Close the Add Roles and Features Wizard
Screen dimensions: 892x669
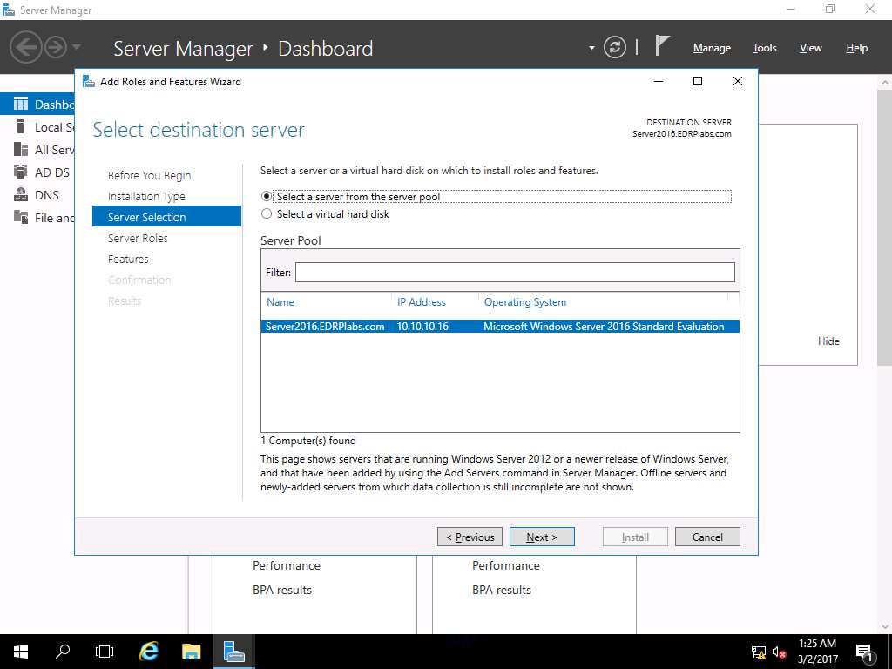pyautogui.click(x=738, y=81)
